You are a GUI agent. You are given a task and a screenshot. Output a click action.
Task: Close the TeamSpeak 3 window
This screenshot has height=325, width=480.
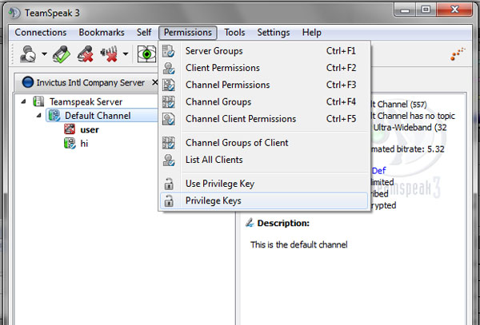(454, 10)
